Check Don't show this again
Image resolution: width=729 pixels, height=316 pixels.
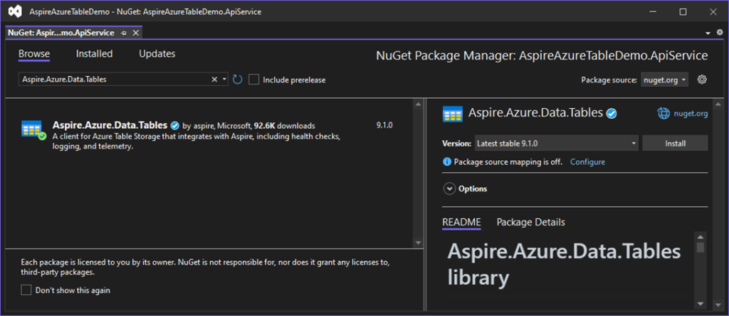coord(26,290)
